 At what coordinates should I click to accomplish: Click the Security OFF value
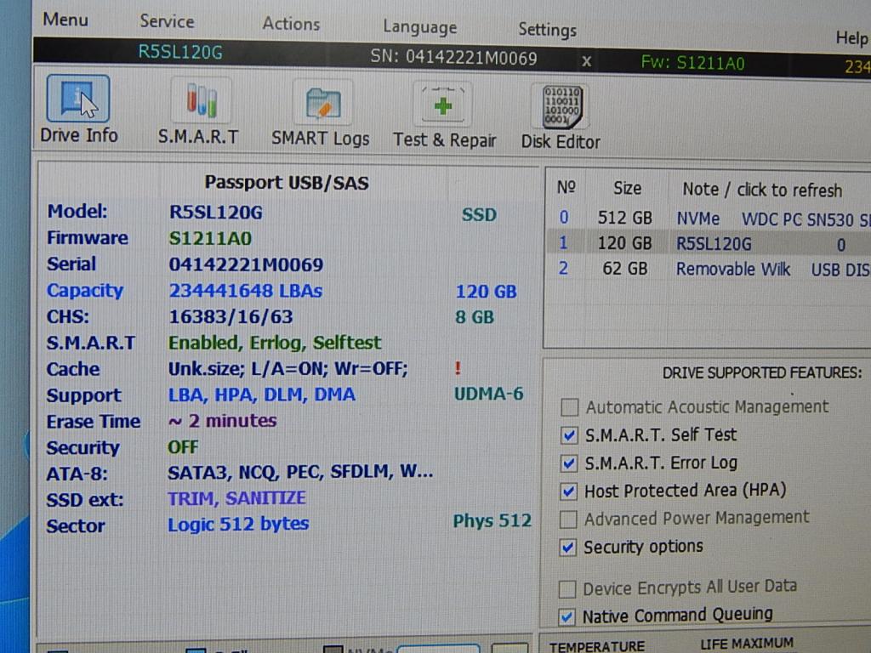[x=183, y=447]
